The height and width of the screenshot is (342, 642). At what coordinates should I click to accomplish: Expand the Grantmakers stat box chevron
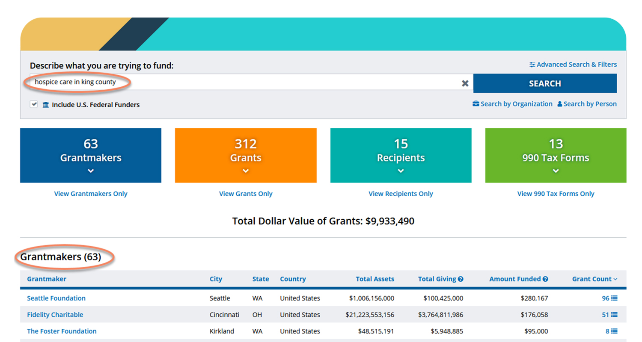(90, 171)
